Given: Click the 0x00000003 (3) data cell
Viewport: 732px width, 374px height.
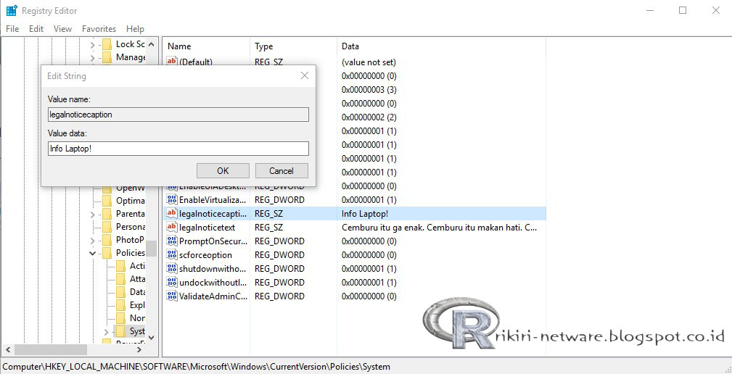Looking at the screenshot, I should tap(369, 90).
